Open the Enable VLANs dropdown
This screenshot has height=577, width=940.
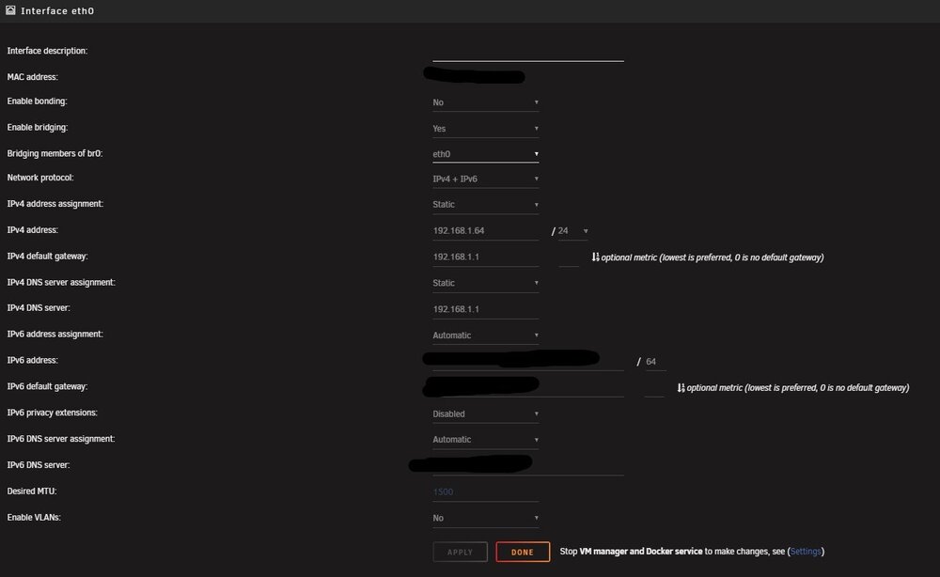click(486, 519)
